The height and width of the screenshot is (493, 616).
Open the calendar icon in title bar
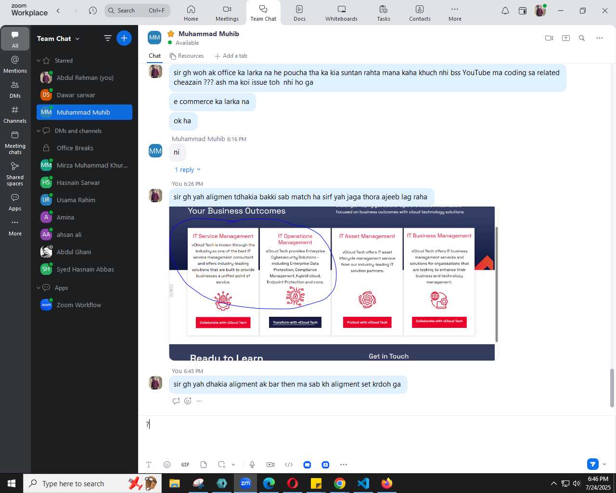tap(523, 11)
